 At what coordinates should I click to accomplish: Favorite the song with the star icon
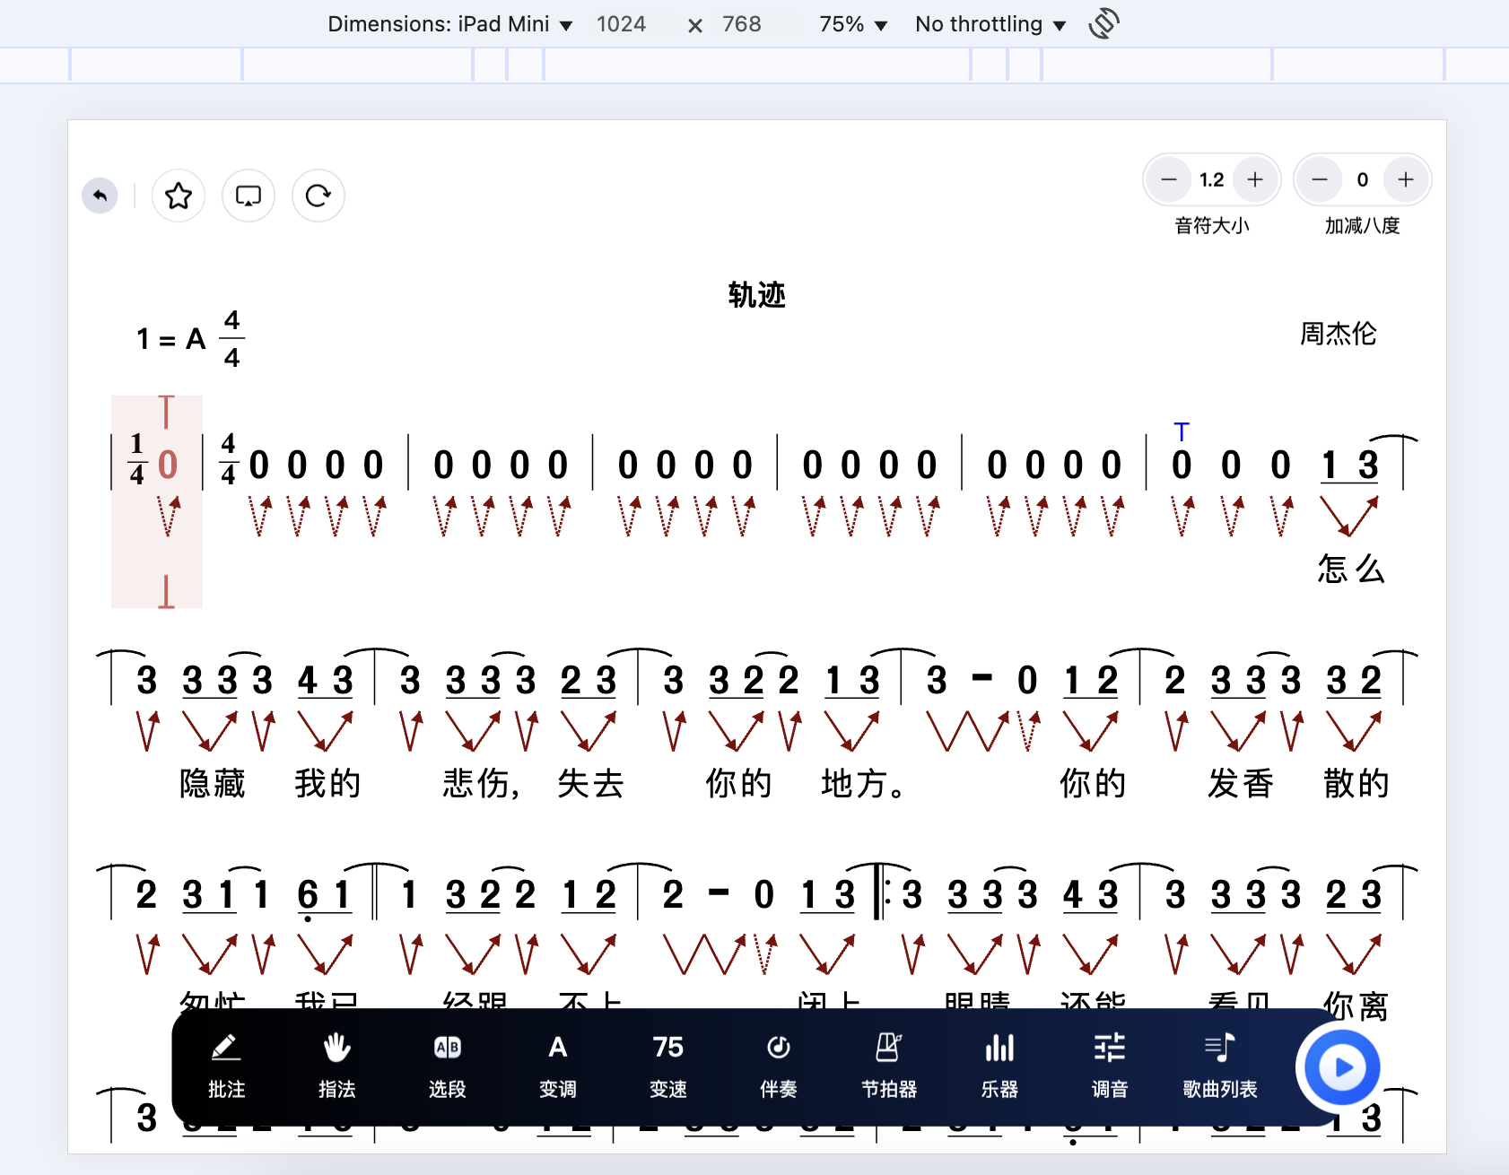tap(179, 196)
